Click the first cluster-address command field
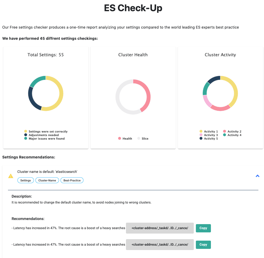 (160, 228)
